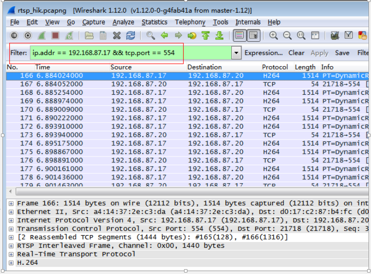Expand RTSP Interleaved Frame node
Image resolution: width=371 pixels, height=274 pixels.
11,246
